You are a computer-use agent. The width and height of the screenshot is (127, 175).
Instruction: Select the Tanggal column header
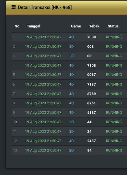click(x=34, y=26)
